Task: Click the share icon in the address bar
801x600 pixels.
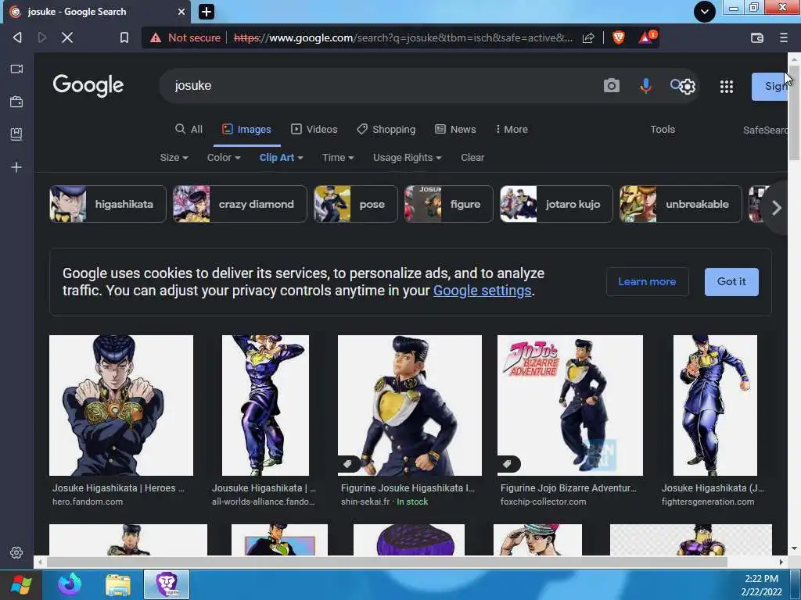Action: [588, 37]
